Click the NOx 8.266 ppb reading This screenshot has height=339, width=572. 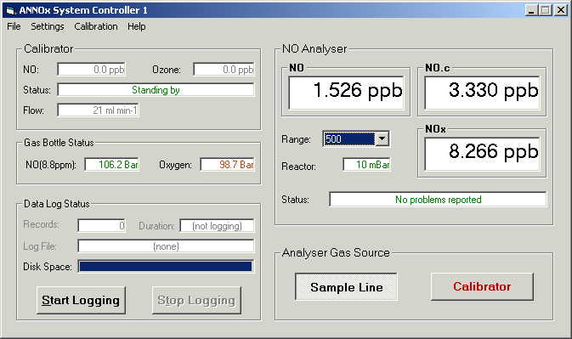tap(482, 154)
